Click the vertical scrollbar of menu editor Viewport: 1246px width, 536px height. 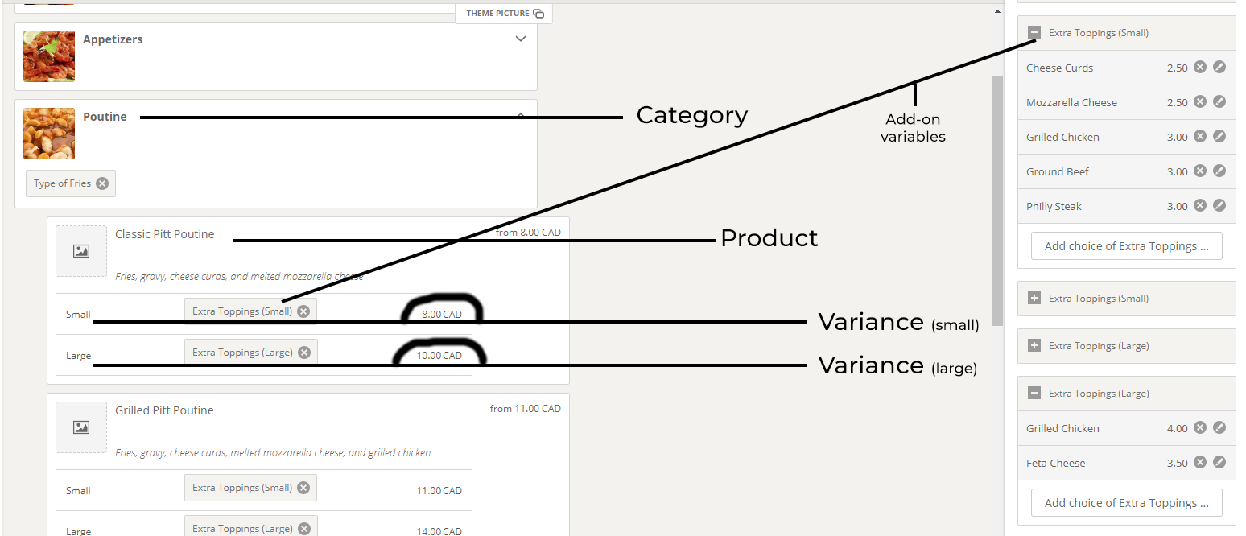coord(998,201)
